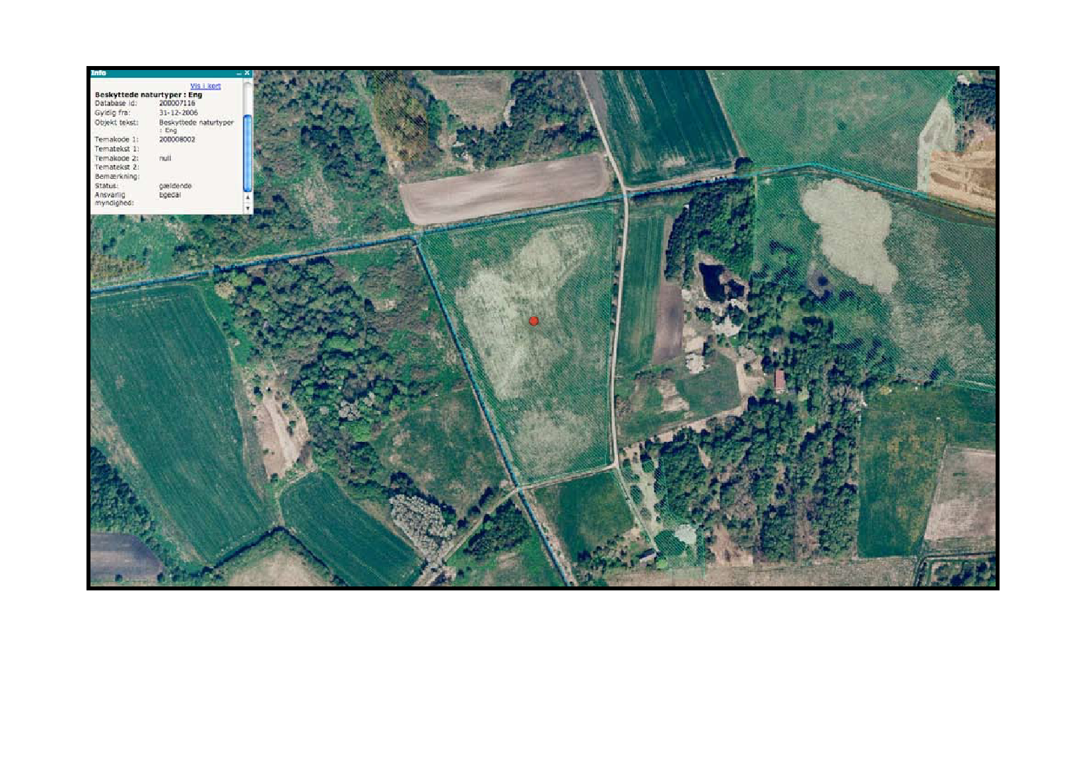Screen dimensions: 1092x772
Task: Select the red point marker on map
Action: coord(533,321)
